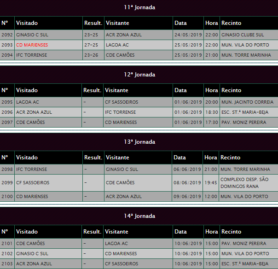The height and width of the screenshot is (269, 278).
Task: Click GINASIO C SUL home team in match 2102
Action: (32, 253)
